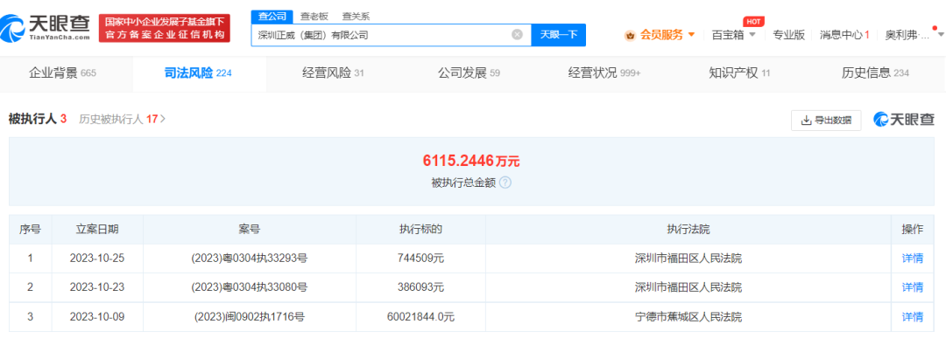
Task: Click the 立案日期 column header
Action: [97, 229]
